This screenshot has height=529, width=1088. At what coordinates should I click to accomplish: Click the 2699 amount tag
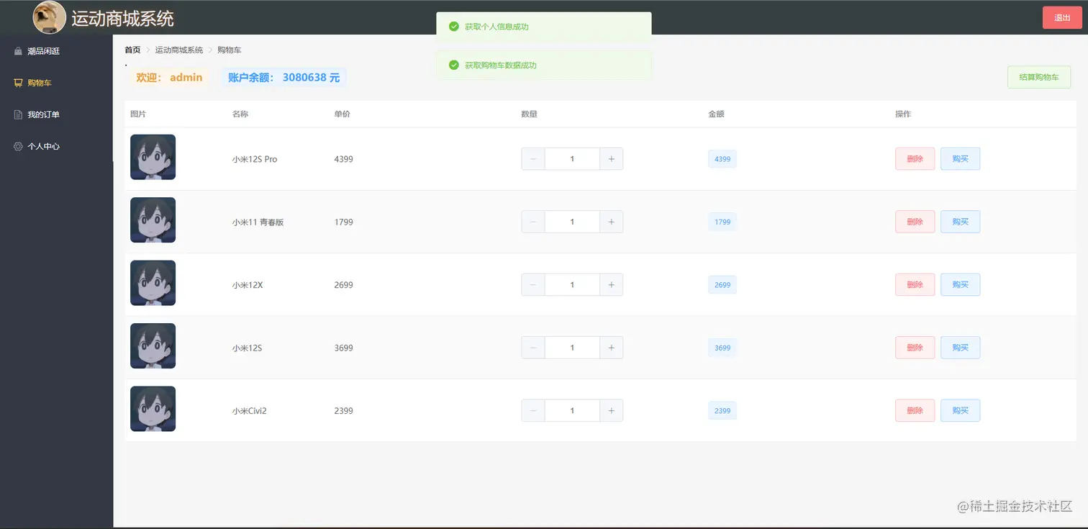coord(722,285)
